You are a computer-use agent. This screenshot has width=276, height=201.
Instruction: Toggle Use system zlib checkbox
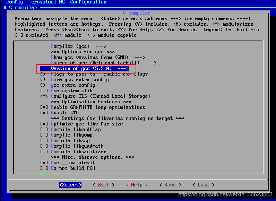[66, 90]
